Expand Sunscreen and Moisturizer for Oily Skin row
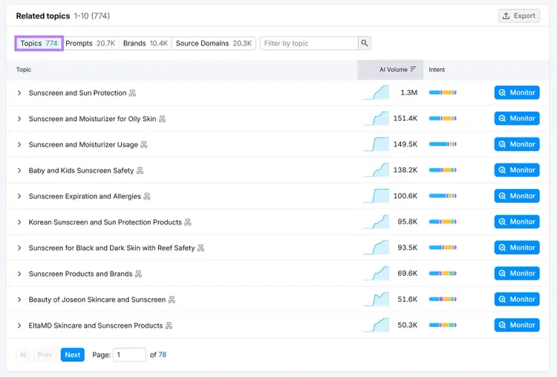The image size is (557, 377). 19,119
